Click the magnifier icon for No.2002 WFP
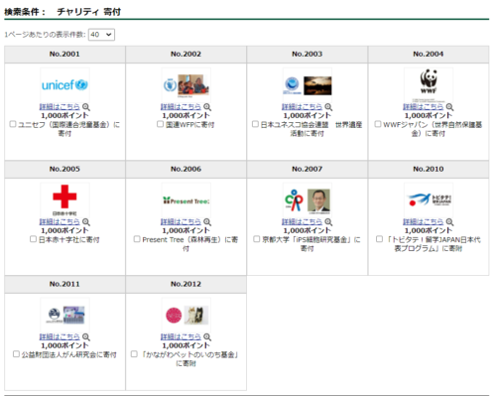This screenshot has height=396, width=496. [x=207, y=107]
